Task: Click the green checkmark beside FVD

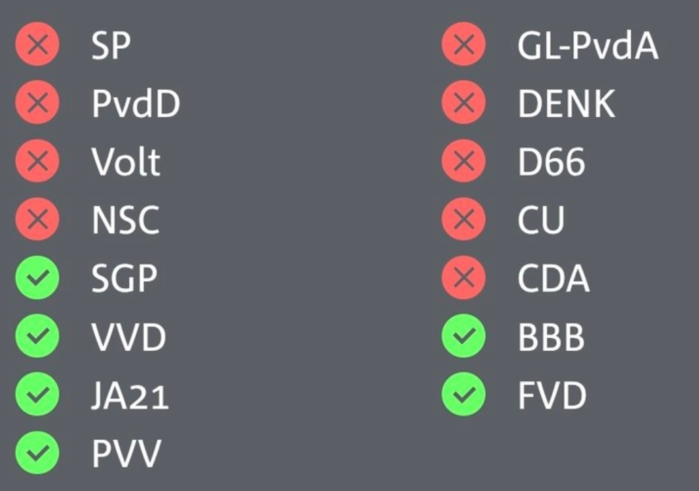Action: tap(464, 394)
